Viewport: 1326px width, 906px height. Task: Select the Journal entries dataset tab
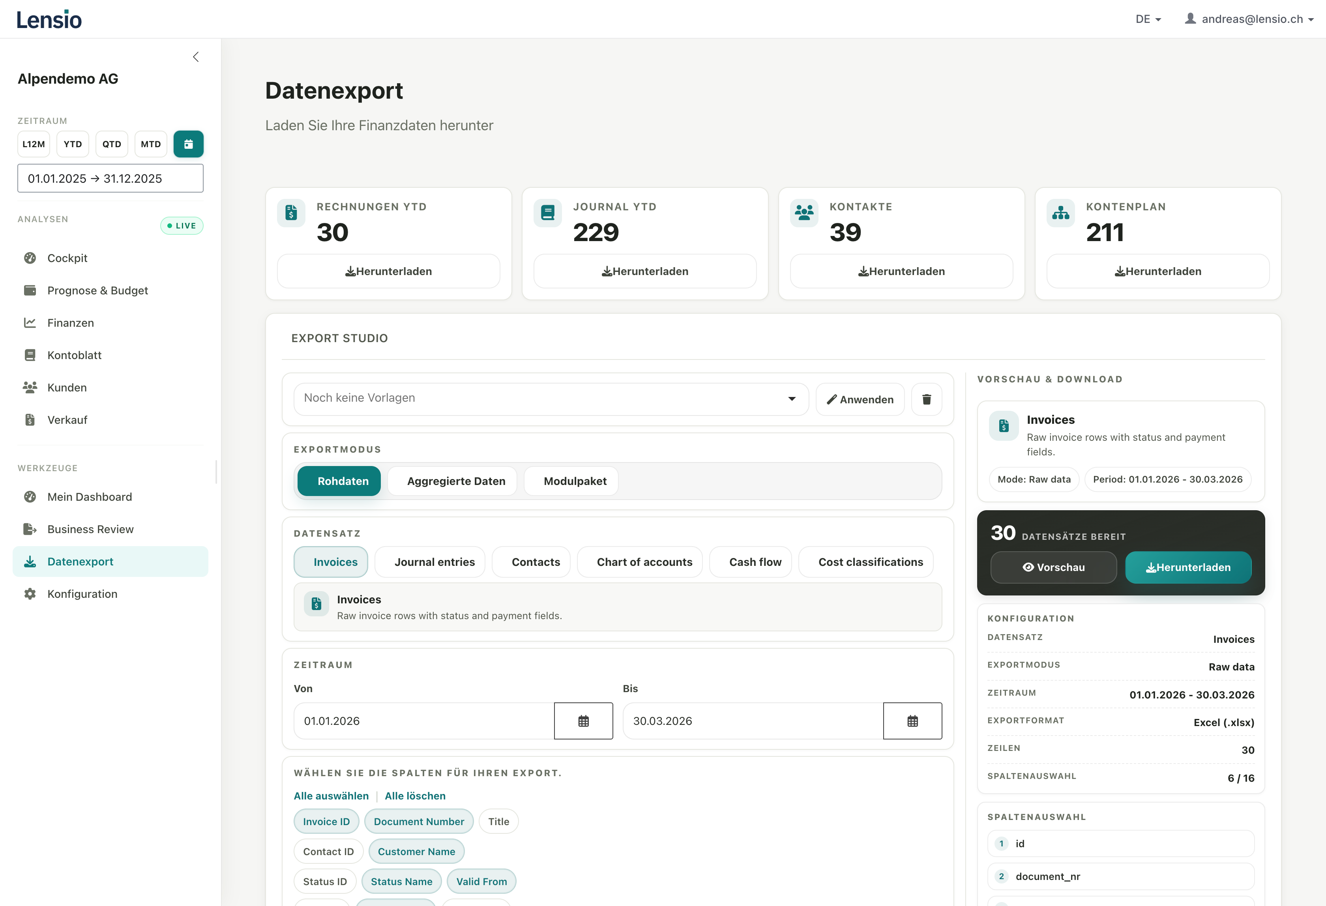point(434,562)
